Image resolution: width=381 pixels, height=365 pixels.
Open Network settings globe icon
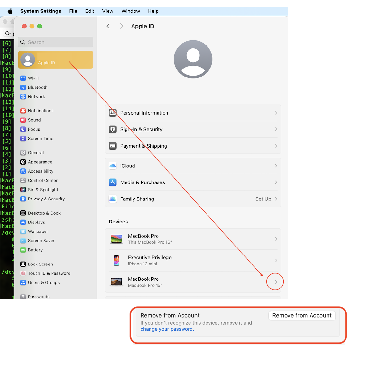(23, 96)
